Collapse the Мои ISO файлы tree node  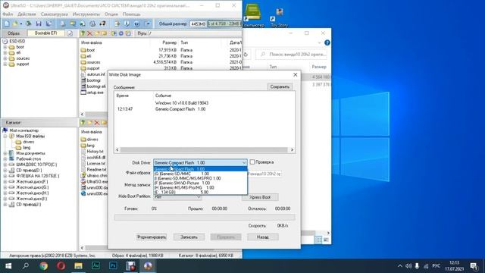[5, 136]
